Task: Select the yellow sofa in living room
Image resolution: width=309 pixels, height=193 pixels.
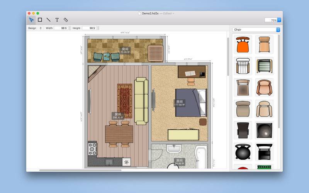Action: 141,101
